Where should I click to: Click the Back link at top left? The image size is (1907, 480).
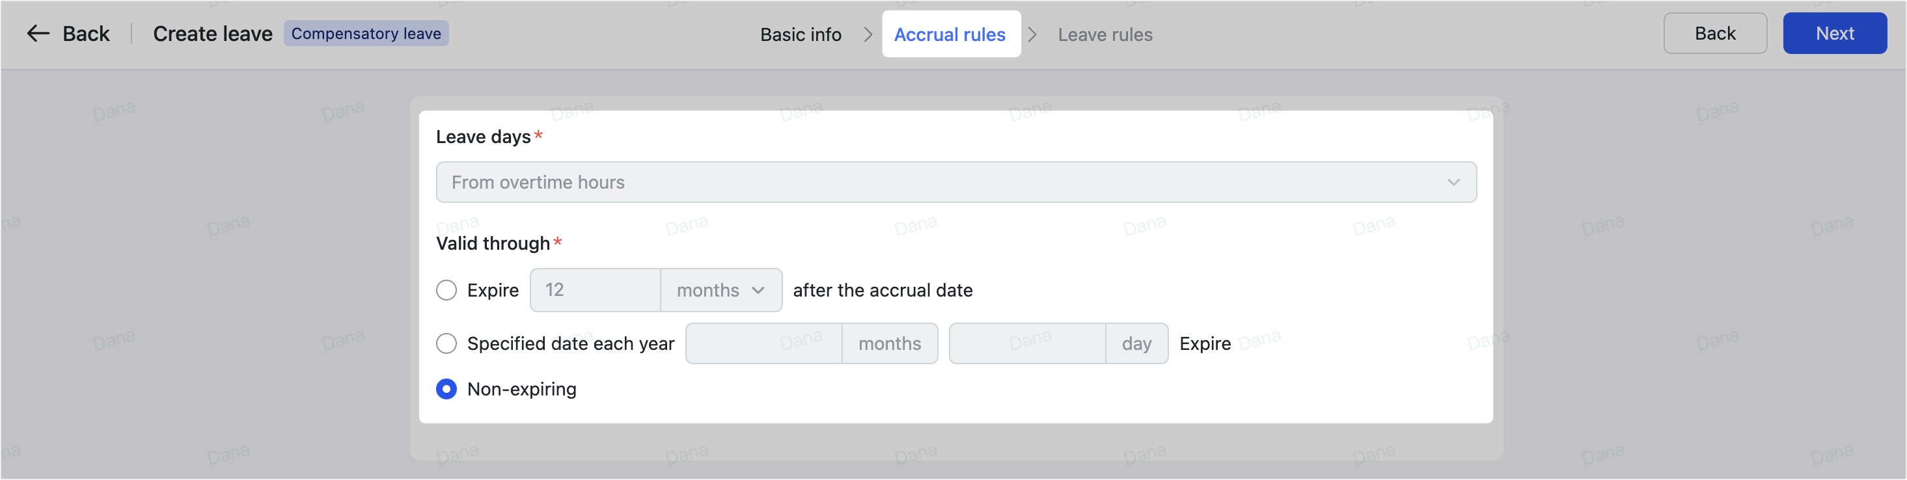(85, 33)
